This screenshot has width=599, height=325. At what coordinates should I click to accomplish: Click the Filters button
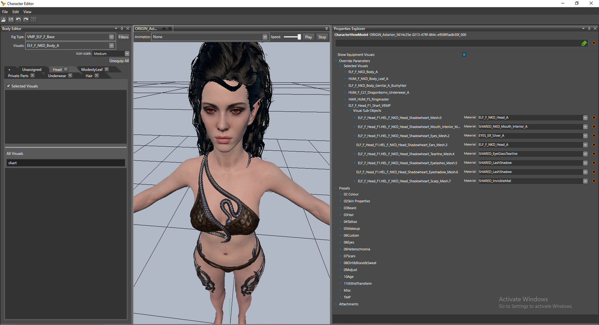click(x=124, y=37)
